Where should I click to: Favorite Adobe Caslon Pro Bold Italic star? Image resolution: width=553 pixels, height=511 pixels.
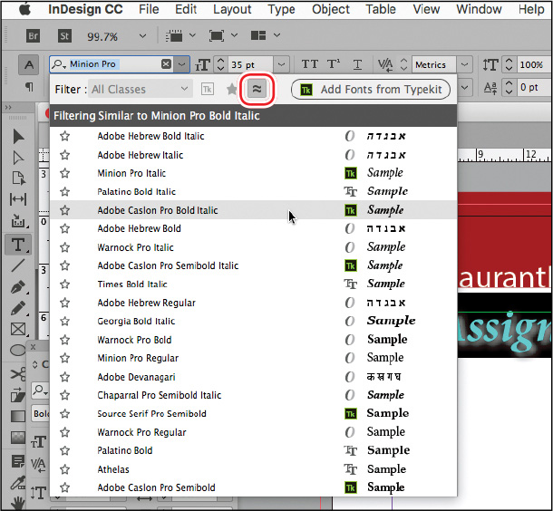65,210
